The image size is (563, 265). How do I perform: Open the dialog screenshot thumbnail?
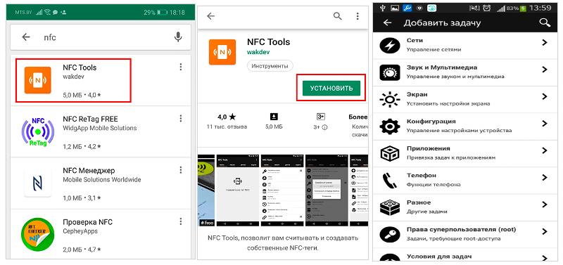(x=327, y=190)
